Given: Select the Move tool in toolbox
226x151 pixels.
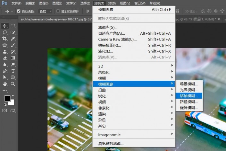Looking at the screenshot, I should (x=4, y=26).
